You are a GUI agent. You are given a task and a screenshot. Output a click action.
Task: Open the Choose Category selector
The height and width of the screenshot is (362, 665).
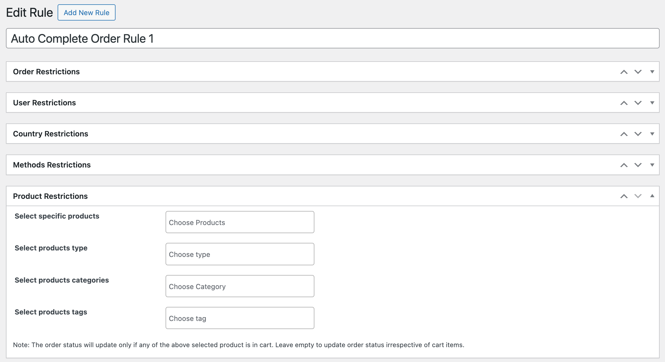tap(239, 286)
